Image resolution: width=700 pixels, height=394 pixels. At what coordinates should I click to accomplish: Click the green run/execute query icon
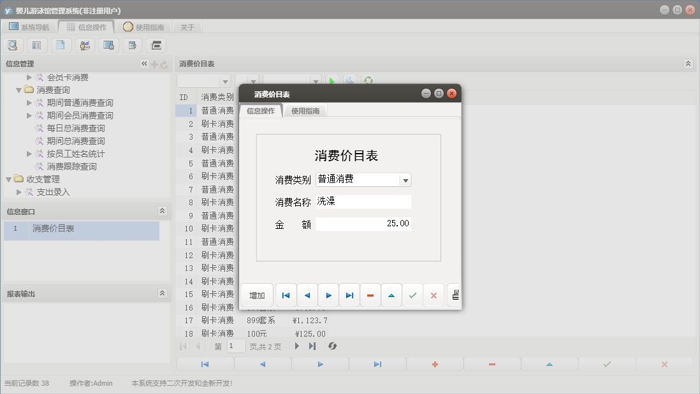tap(332, 81)
